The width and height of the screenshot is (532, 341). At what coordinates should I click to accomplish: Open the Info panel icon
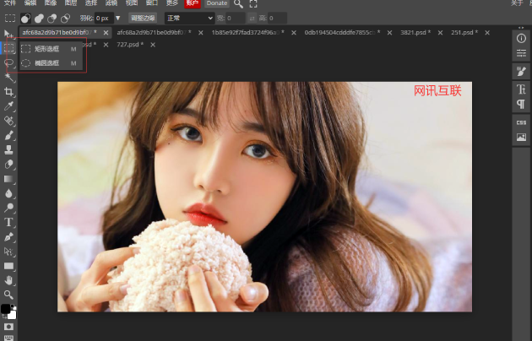[x=521, y=39]
